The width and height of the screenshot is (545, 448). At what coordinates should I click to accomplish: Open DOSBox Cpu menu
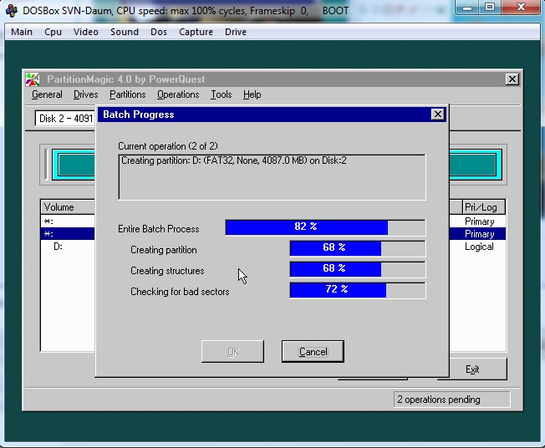(x=53, y=32)
